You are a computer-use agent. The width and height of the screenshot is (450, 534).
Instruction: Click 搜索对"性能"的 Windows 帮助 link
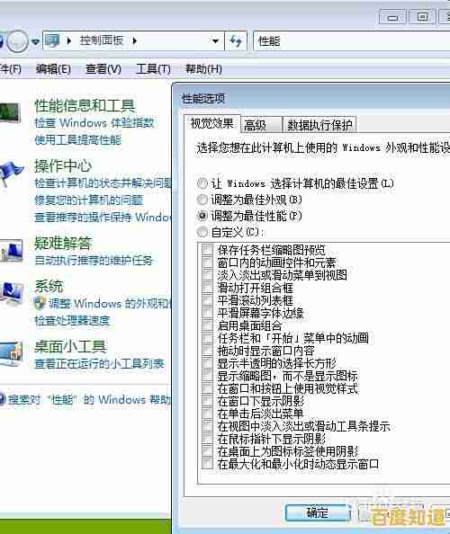pyautogui.click(x=89, y=399)
